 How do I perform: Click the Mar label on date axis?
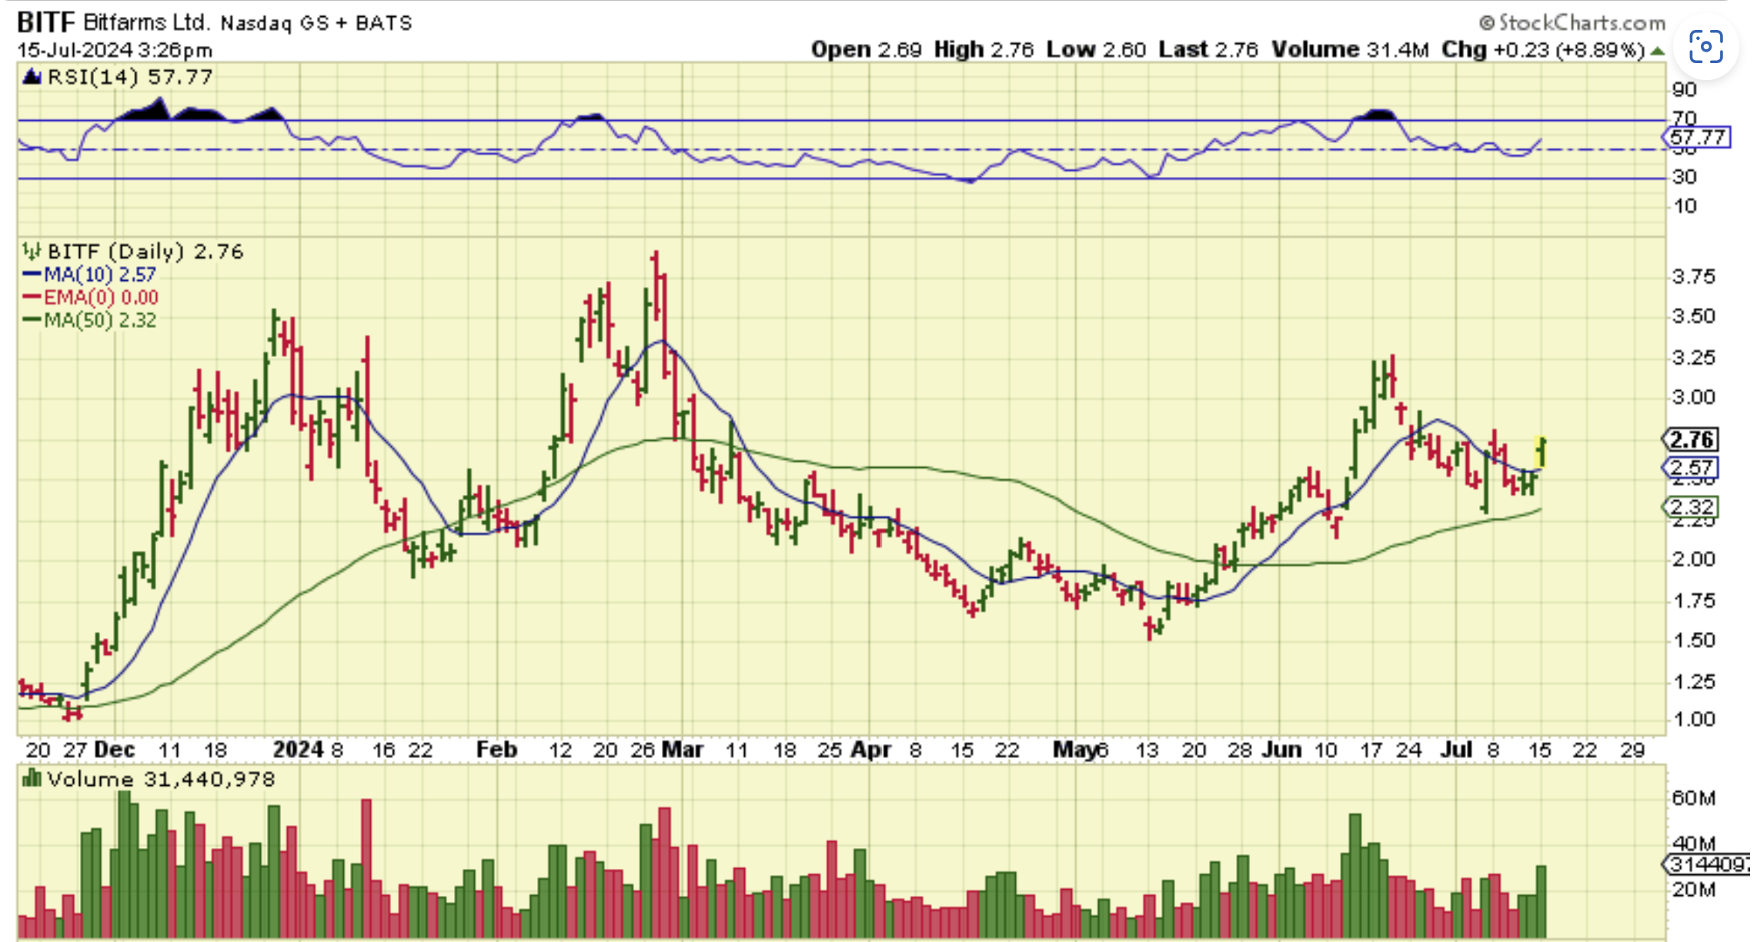[683, 749]
